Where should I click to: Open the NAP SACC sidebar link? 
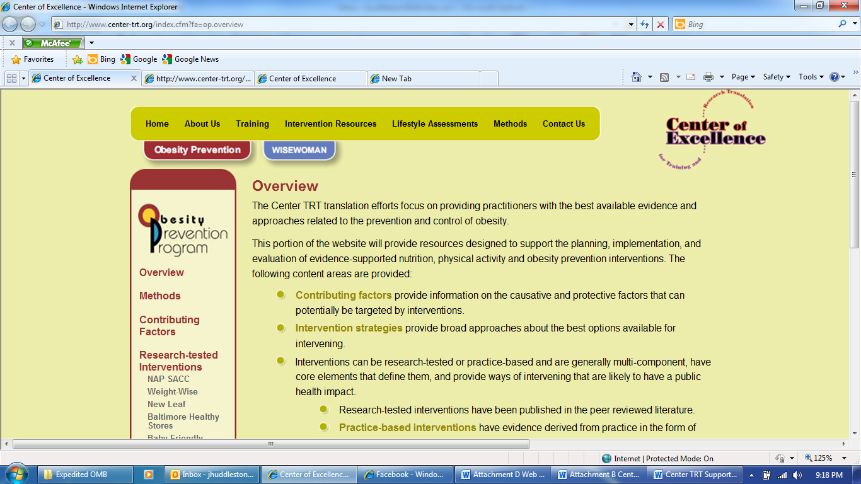click(168, 379)
